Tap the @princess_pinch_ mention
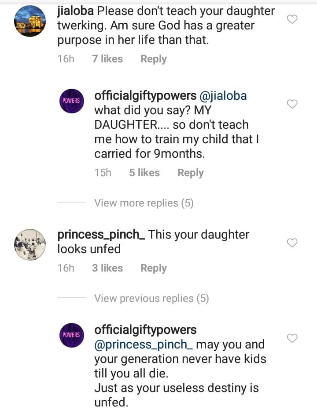 pos(144,345)
